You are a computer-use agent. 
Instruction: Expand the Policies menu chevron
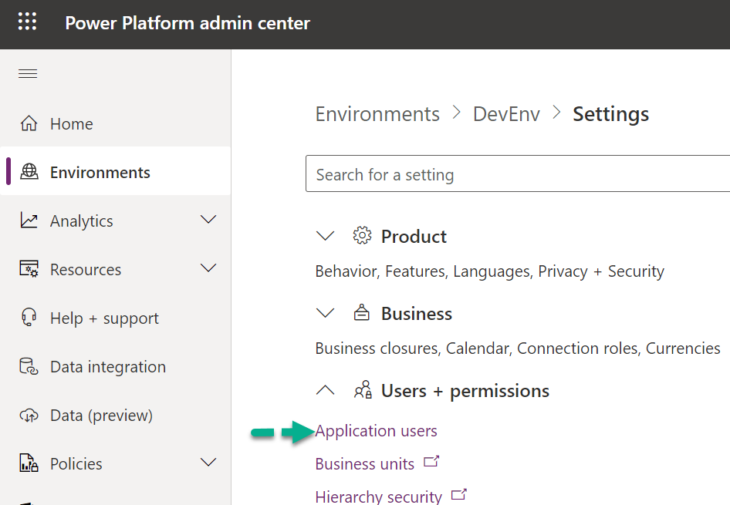208,463
